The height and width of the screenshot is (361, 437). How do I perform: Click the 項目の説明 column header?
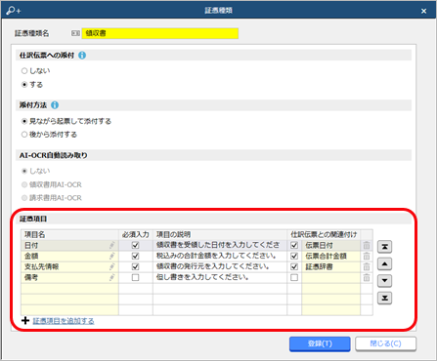point(220,234)
